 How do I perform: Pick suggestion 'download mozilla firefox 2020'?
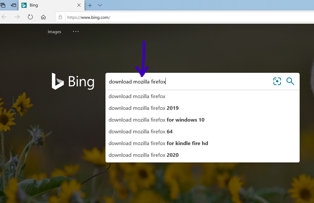pyautogui.click(x=202, y=155)
